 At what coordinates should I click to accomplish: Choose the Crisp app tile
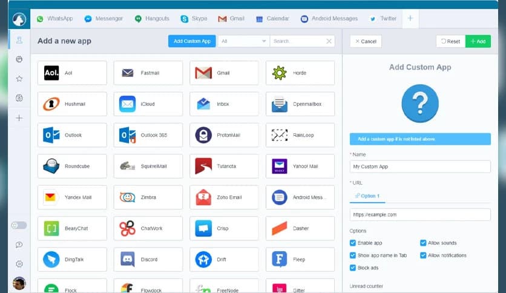coord(225,228)
